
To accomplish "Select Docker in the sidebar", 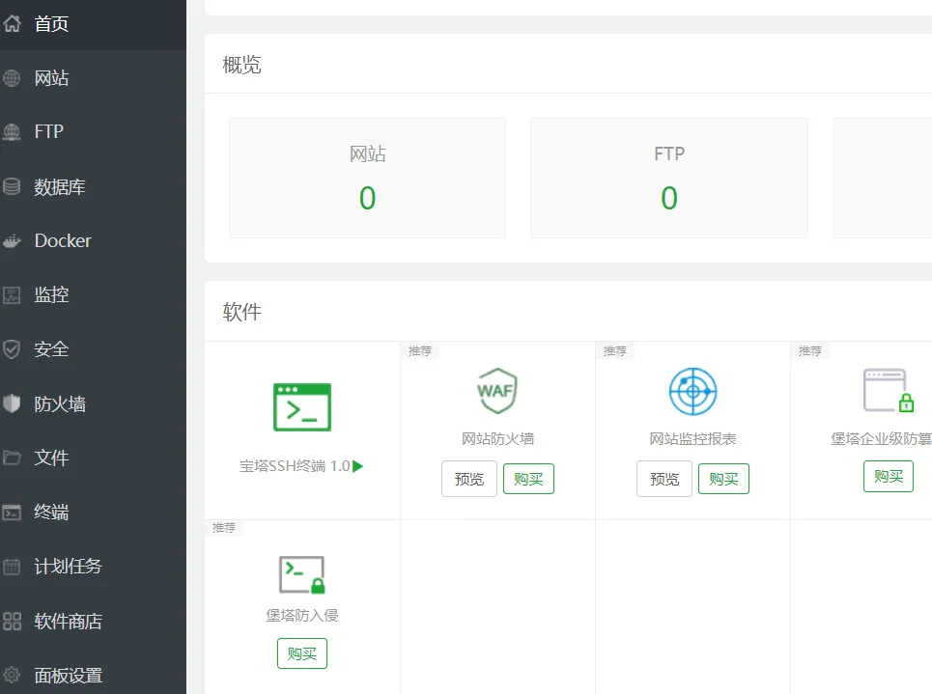I will click(x=63, y=240).
